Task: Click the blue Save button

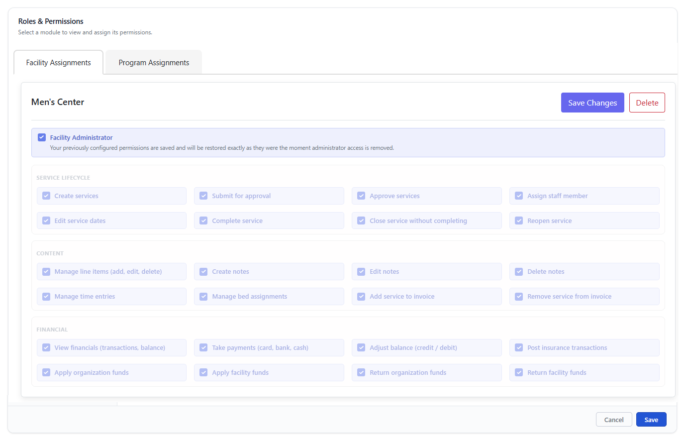Action: click(x=651, y=420)
